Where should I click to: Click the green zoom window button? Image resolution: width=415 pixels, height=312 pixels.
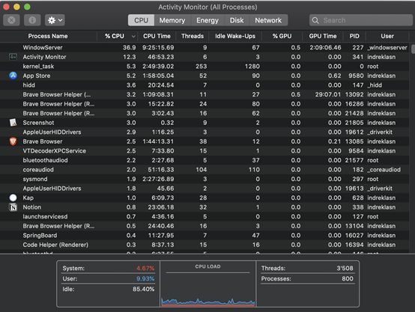coord(27,7)
